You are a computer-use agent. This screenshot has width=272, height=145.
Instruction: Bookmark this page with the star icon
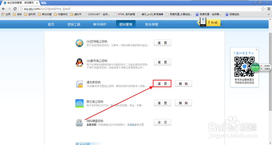click(x=263, y=9)
